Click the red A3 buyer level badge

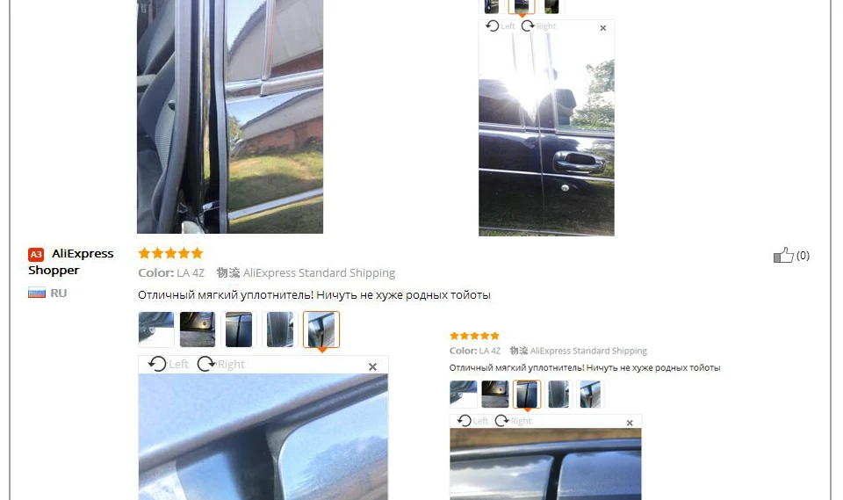click(36, 254)
